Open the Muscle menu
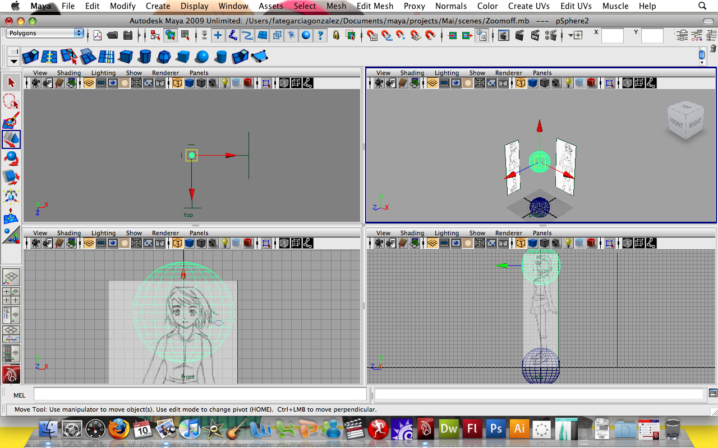Image resolution: width=718 pixels, height=448 pixels. pos(615,6)
